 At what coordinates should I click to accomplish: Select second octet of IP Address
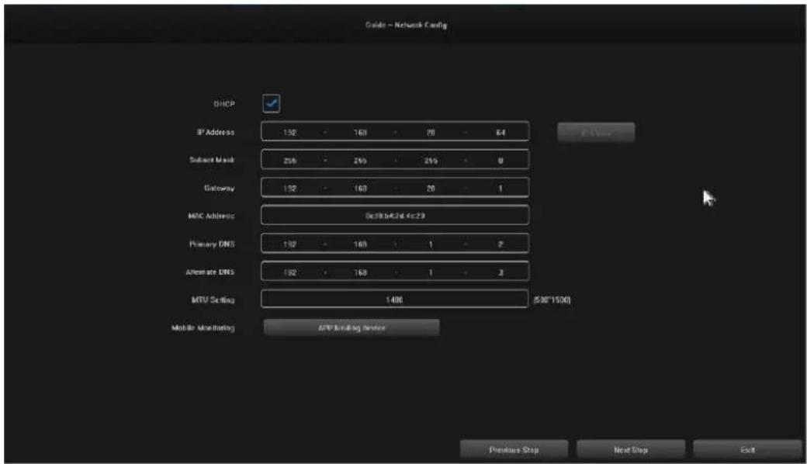click(x=360, y=132)
